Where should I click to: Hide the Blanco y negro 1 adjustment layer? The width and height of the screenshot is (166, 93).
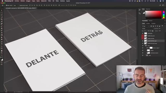(143, 48)
